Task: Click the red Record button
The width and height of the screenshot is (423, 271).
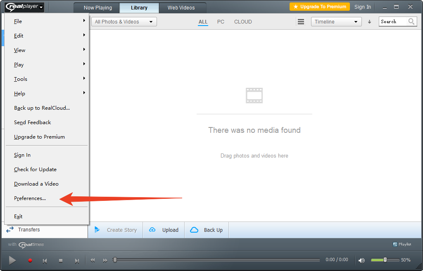Action: pyautogui.click(x=30, y=261)
